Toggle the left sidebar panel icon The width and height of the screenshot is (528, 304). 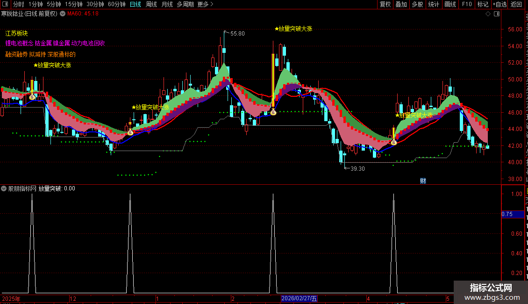tap(5, 4)
